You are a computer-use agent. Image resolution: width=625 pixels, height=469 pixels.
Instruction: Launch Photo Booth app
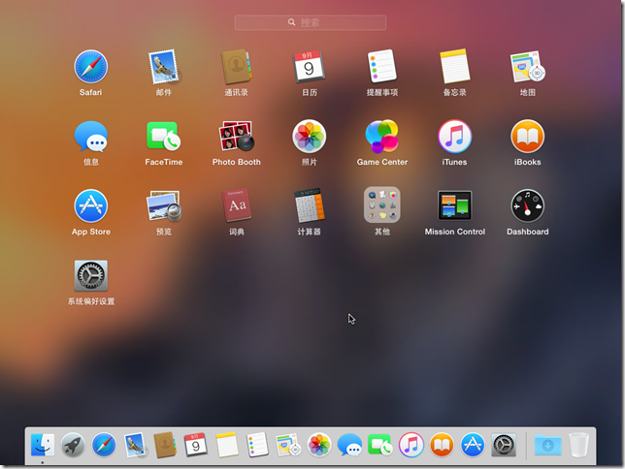[x=237, y=137]
